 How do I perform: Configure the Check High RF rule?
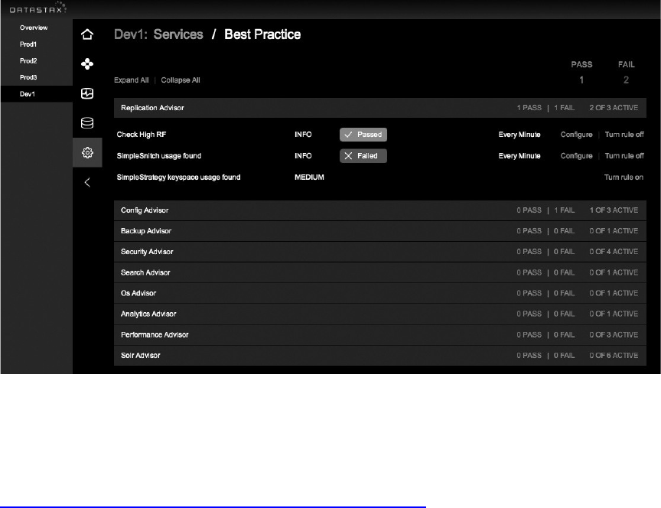576,135
